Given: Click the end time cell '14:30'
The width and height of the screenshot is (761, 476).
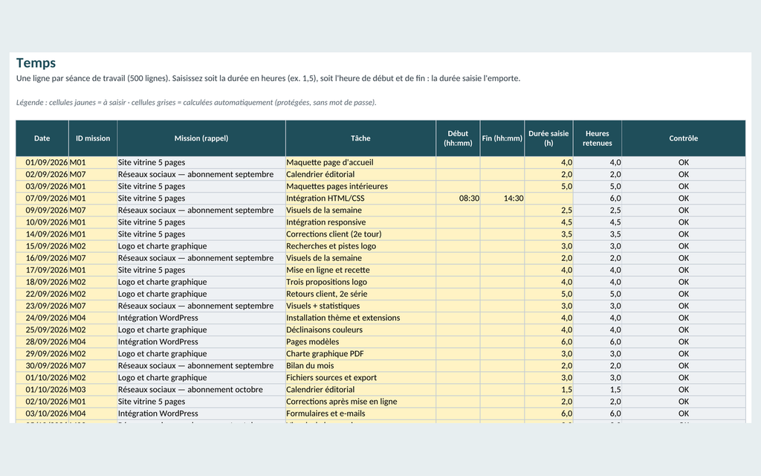Looking at the screenshot, I should click(502, 198).
